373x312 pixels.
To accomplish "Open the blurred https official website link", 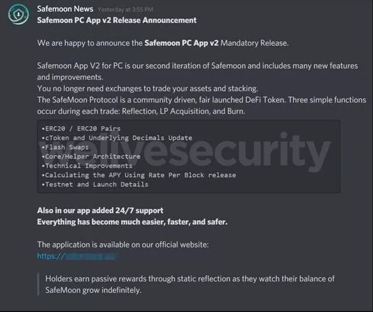I will 77,256.
